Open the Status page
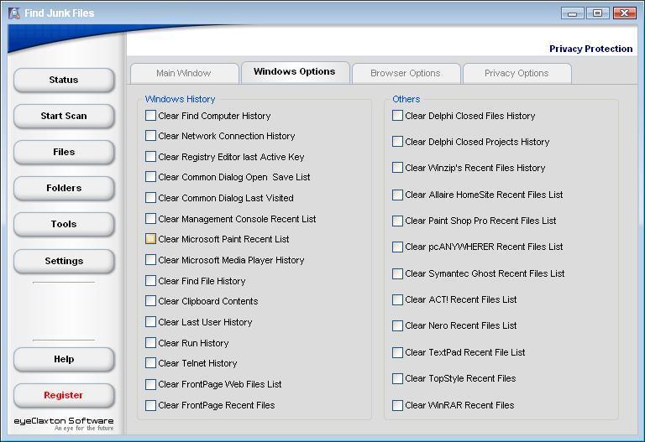645x442 pixels. click(64, 80)
